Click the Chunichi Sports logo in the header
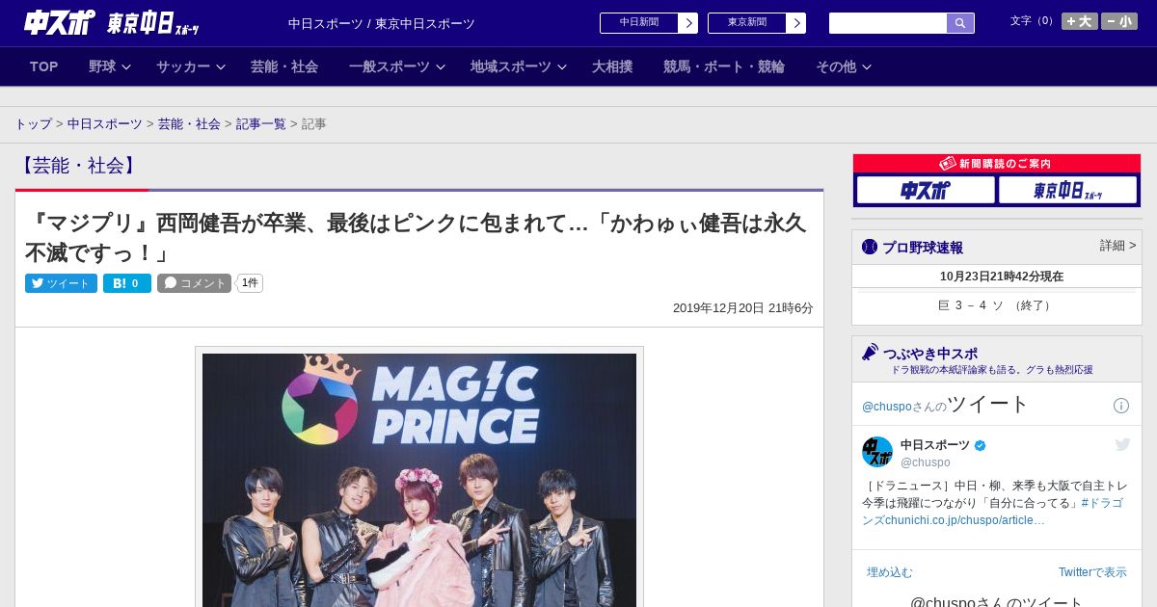Viewport: 1157px width, 607px height. (x=59, y=22)
